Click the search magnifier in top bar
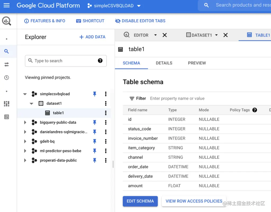Image resolution: width=271 pixels, height=212 pixels. coord(206,5)
